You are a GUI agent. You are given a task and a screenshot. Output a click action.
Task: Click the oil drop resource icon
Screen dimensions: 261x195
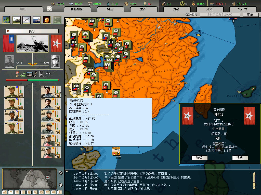pos(108,4)
